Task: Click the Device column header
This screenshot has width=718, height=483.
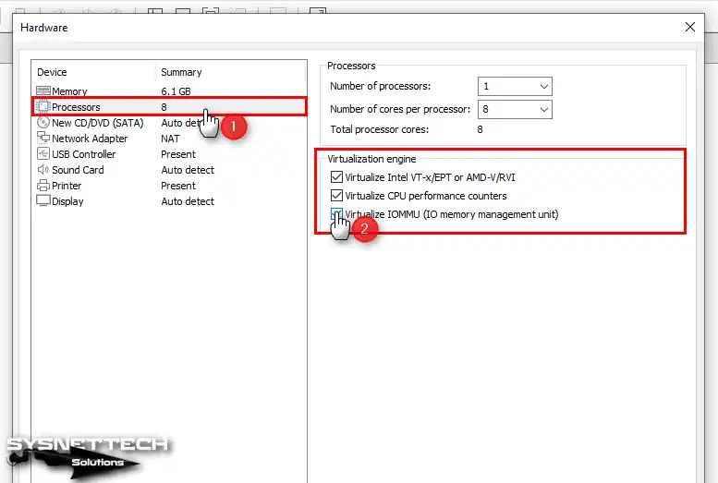Action: (52, 72)
